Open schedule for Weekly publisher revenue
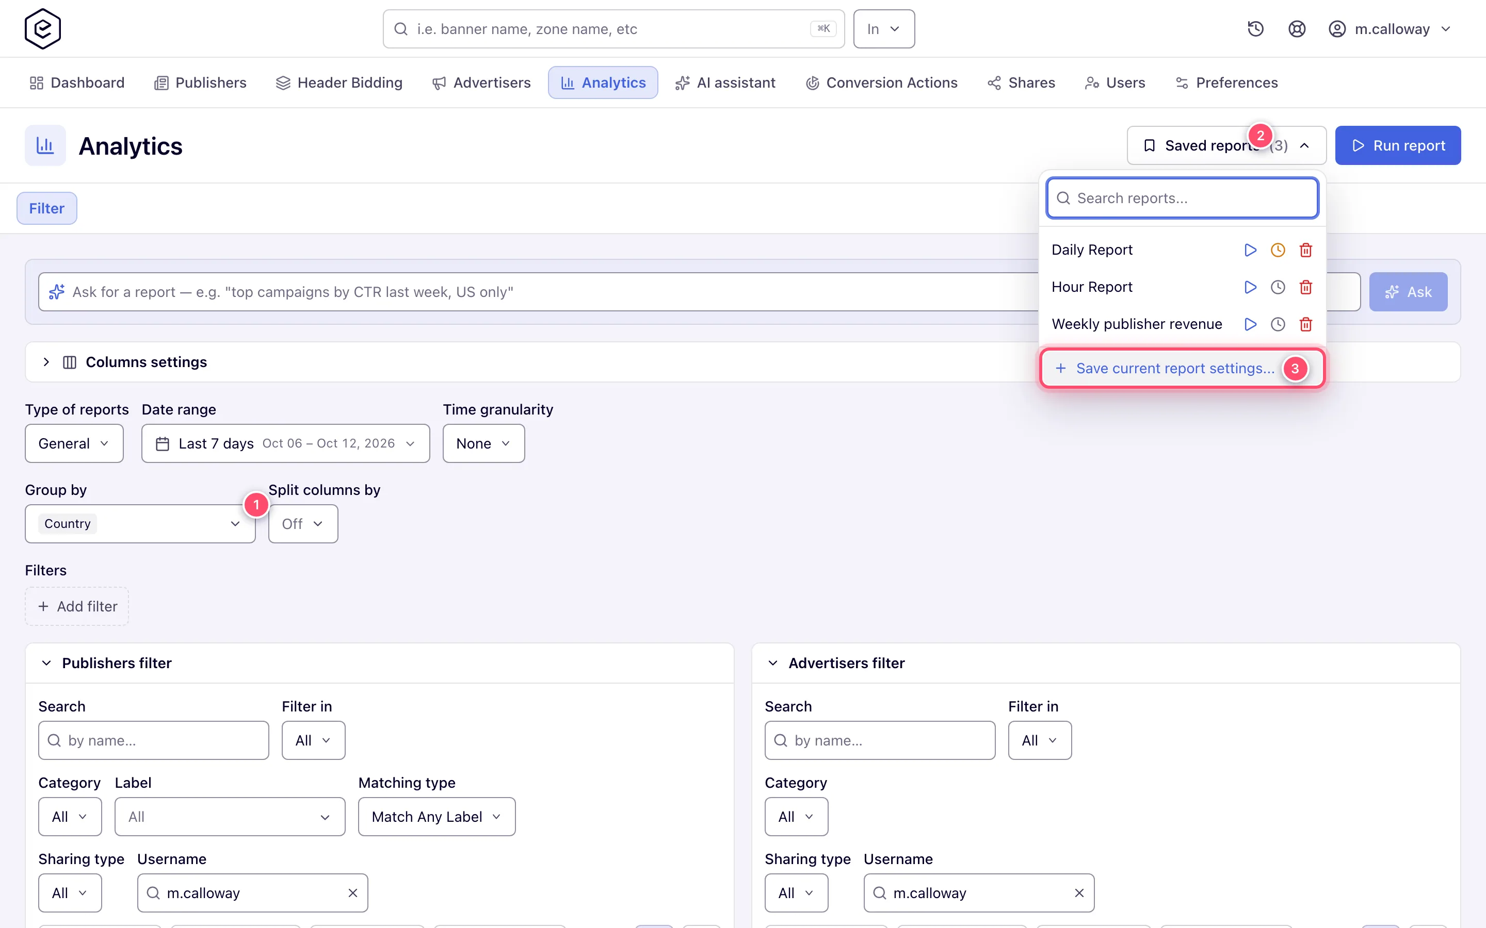Image resolution: width=1486 pixels, height=928 pixels. (1277, 324)
